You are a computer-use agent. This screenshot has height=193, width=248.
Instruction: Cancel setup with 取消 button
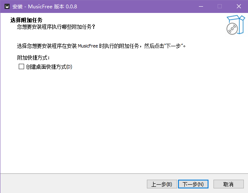coord(228,184)
